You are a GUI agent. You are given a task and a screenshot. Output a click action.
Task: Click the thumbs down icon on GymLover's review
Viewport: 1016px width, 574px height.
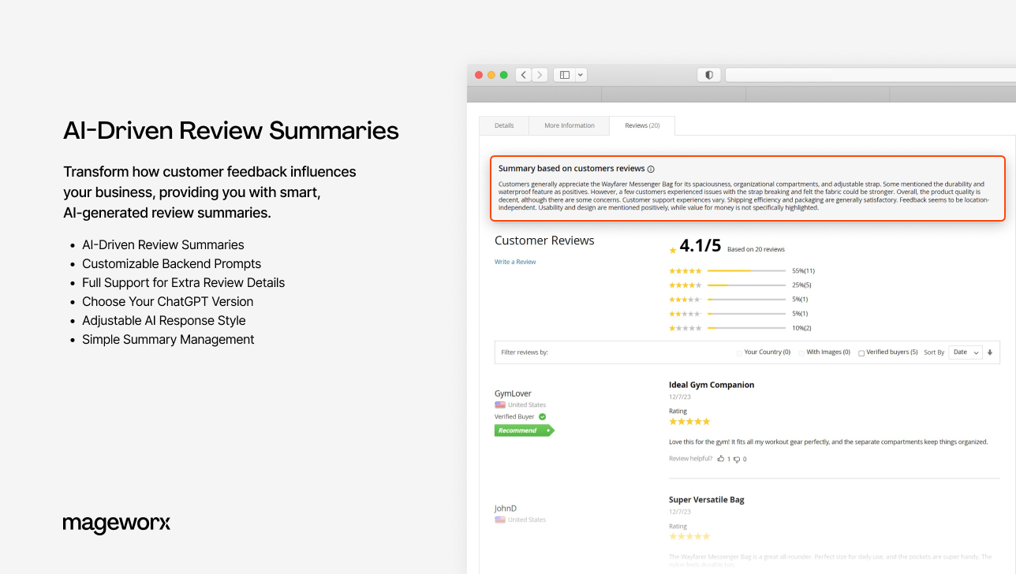(x=737, y=459)
